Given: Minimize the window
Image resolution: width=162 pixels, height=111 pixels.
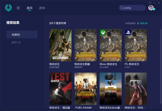Looking at the screenshot, I should [x=154, y=3].
